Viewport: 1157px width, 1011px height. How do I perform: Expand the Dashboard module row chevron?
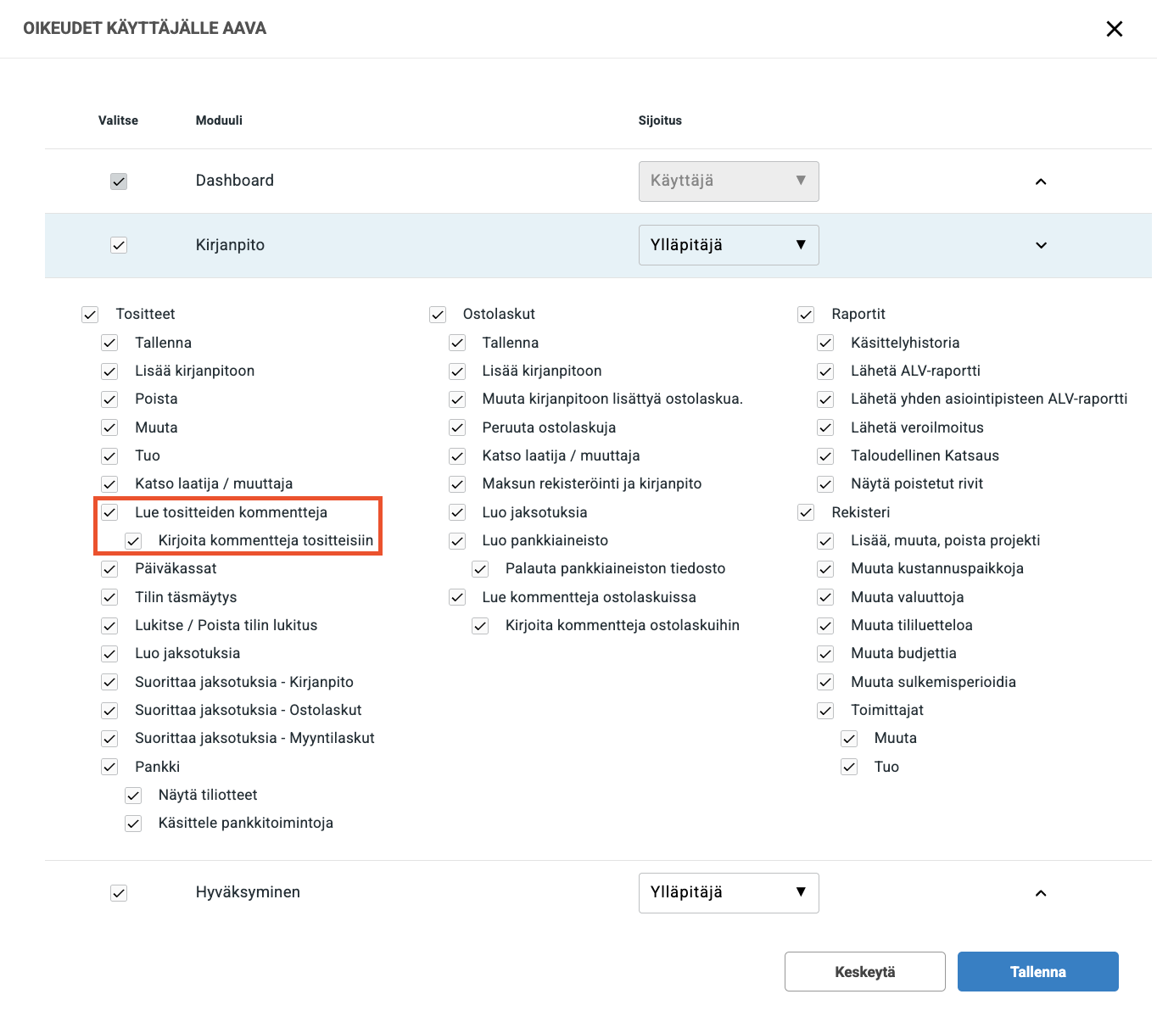(x=1041, y=182)
